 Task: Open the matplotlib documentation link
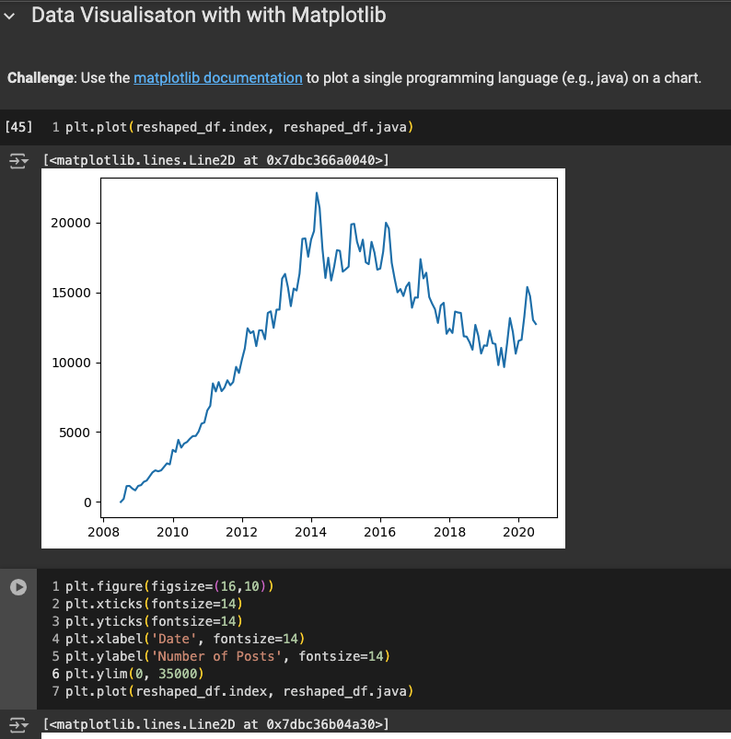pyautogui.click(x=218, y=77)
